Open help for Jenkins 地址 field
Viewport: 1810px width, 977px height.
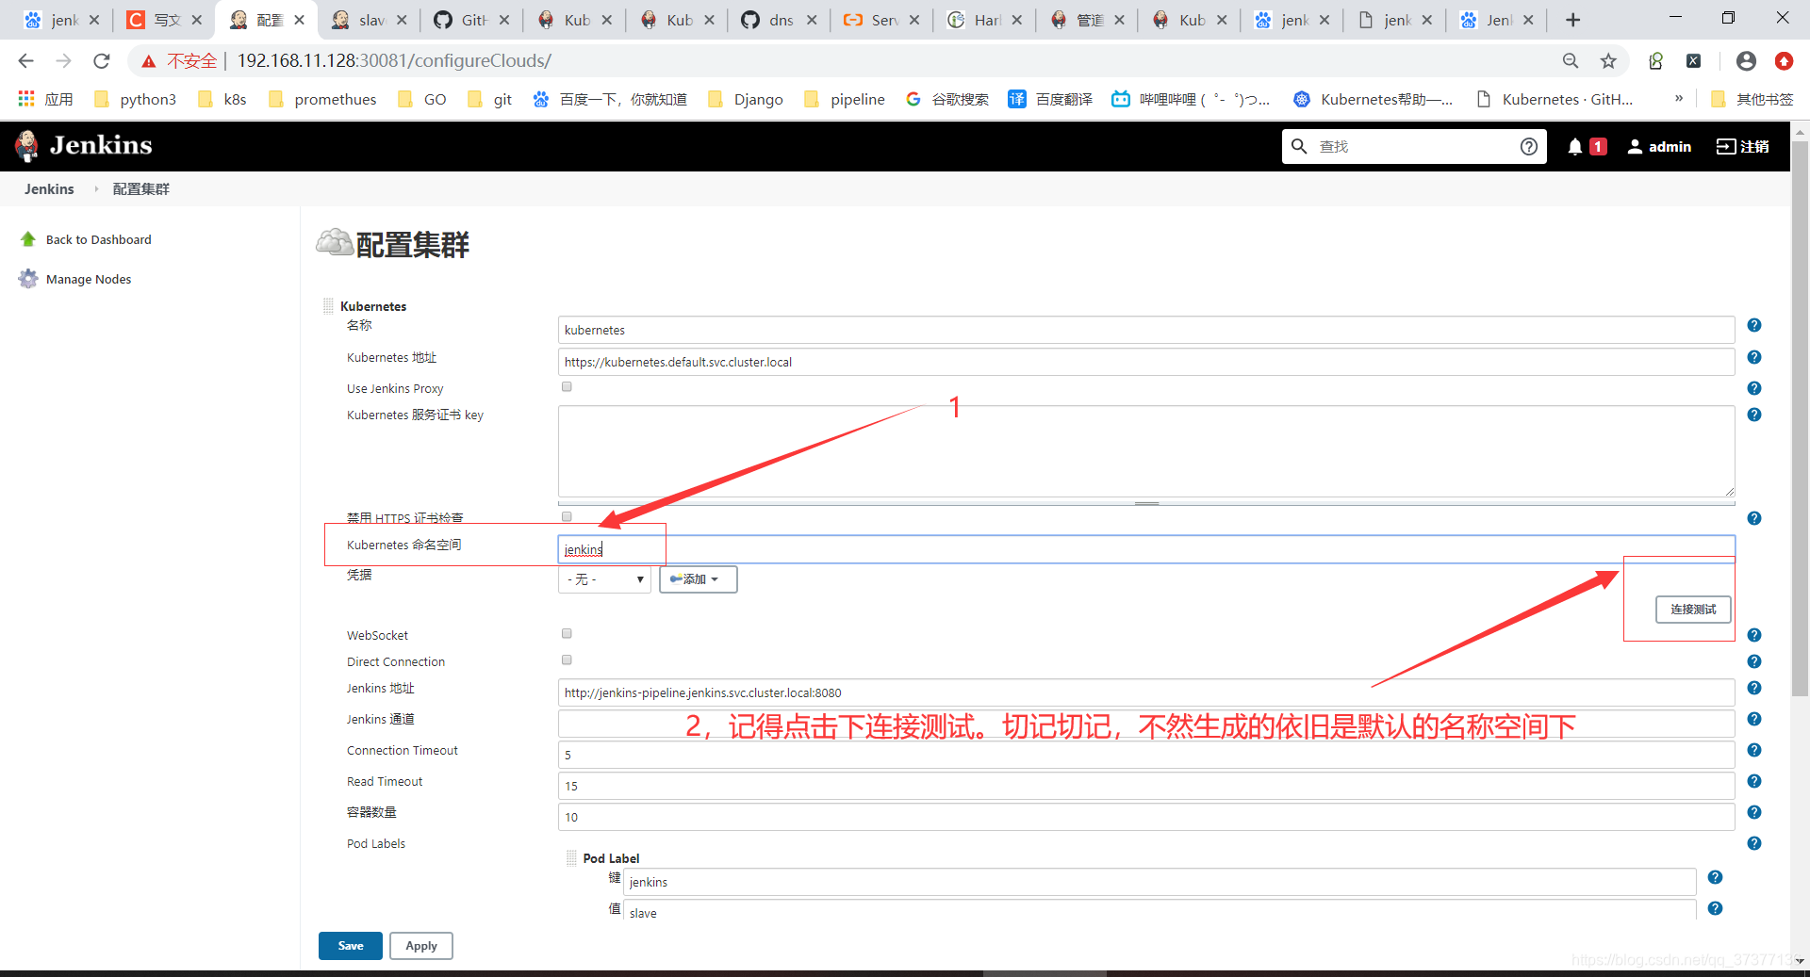pyautogui.click(x=1754, y=688)
